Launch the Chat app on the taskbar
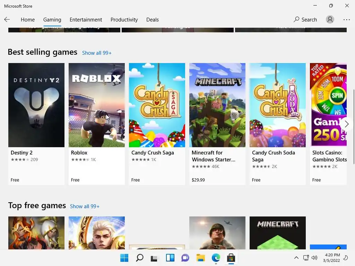This screenshot has width=355, height=266. click(x=185, y=258)
